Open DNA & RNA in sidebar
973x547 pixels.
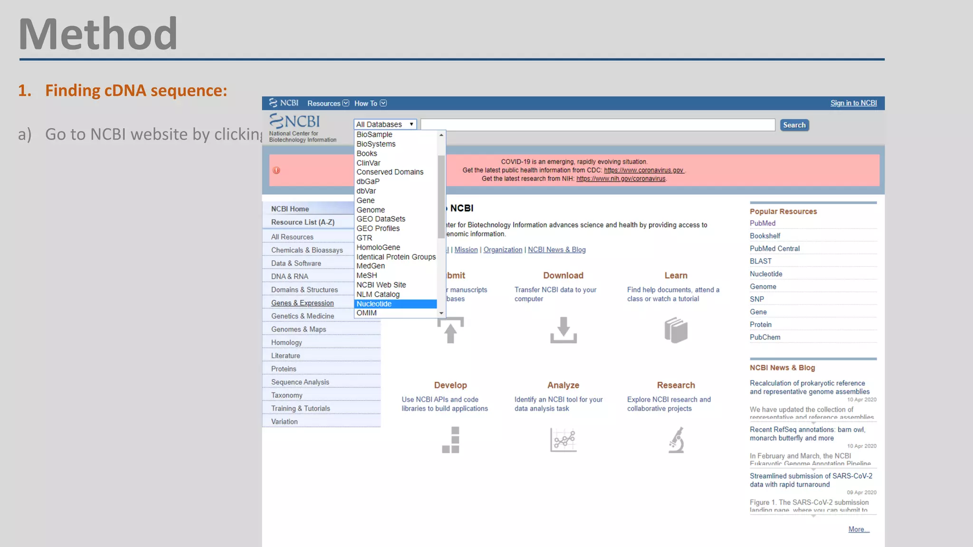click(308, 276)
